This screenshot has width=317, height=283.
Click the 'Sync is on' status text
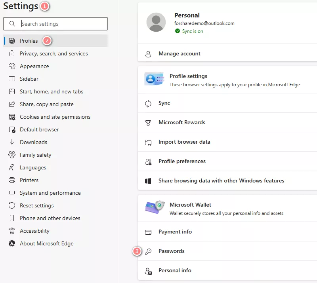(x=193, y=31)
